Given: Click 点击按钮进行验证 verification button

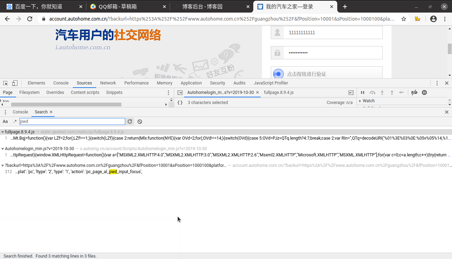Looking at the screenshot, I should (x=326, y=73).
